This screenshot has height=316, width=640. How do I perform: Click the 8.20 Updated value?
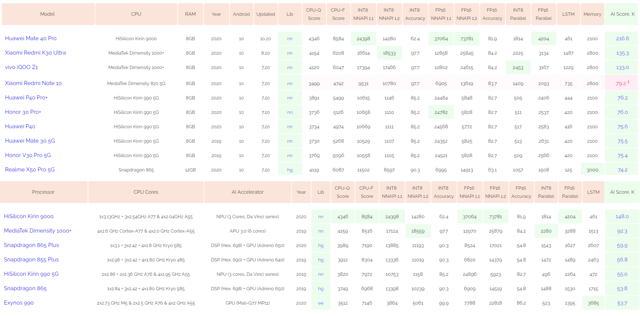[x=266, y=53]
